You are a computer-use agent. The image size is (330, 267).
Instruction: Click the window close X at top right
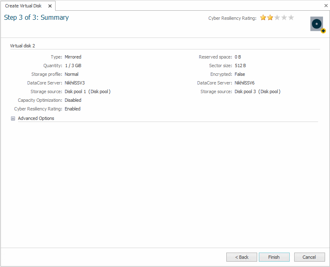325,6
